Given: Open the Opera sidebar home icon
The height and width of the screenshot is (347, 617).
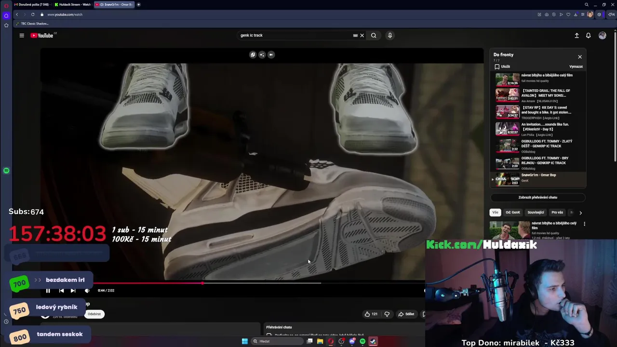Looking at the screenshot, I should coord(6,15).
